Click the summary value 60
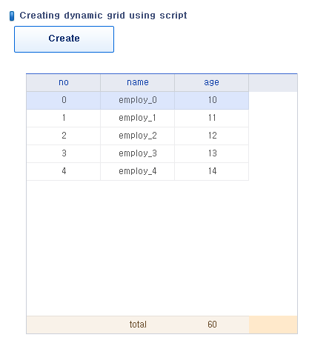Screen dimensions: 312x349 click(x=211, y=325)
